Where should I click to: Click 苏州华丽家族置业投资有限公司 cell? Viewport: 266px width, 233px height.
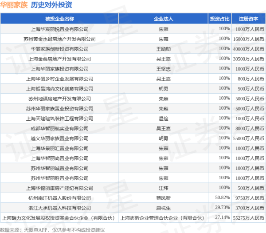(59, 109)
